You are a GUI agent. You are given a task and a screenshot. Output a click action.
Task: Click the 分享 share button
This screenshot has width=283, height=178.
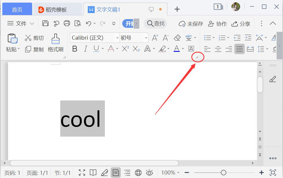(241, 24)
